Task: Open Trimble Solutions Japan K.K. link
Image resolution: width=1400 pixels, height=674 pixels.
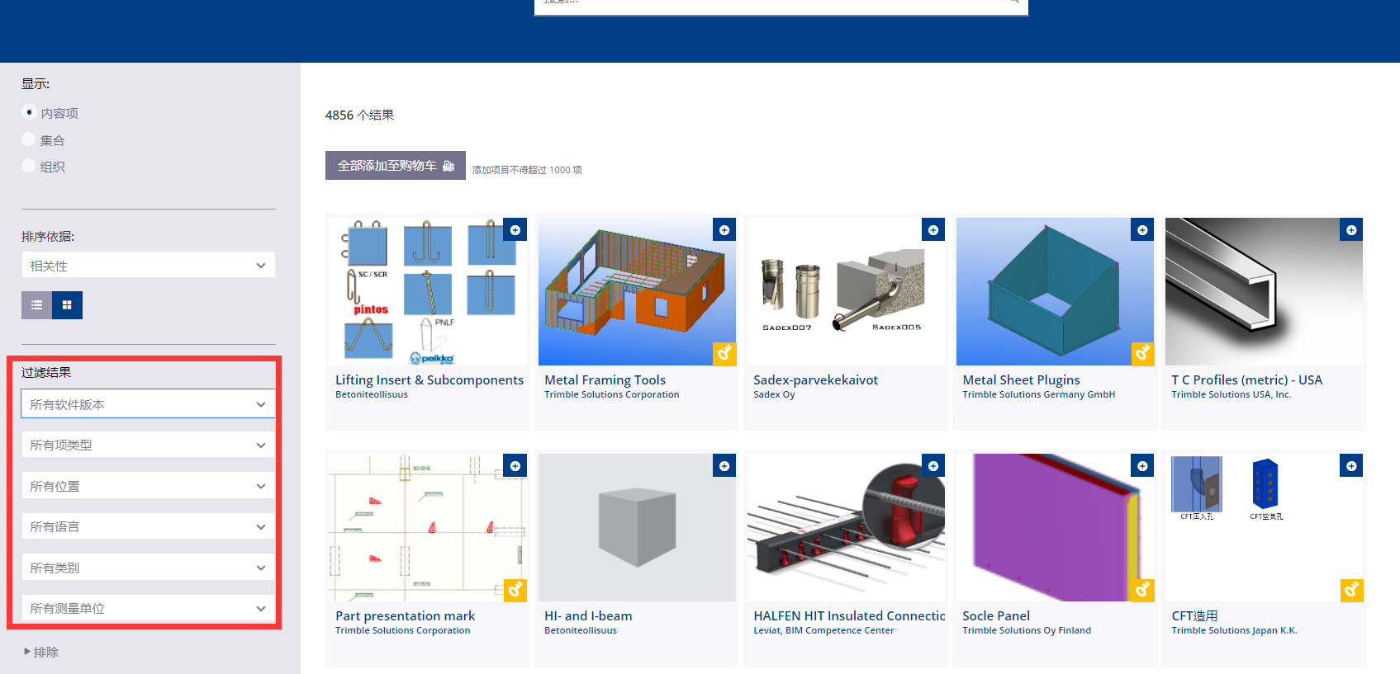Action: tap(1234, 630)
